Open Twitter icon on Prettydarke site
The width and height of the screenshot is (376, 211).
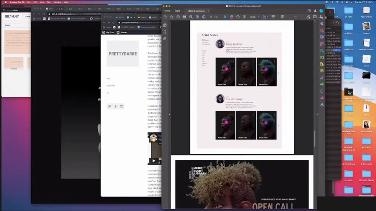click(109, 106)
